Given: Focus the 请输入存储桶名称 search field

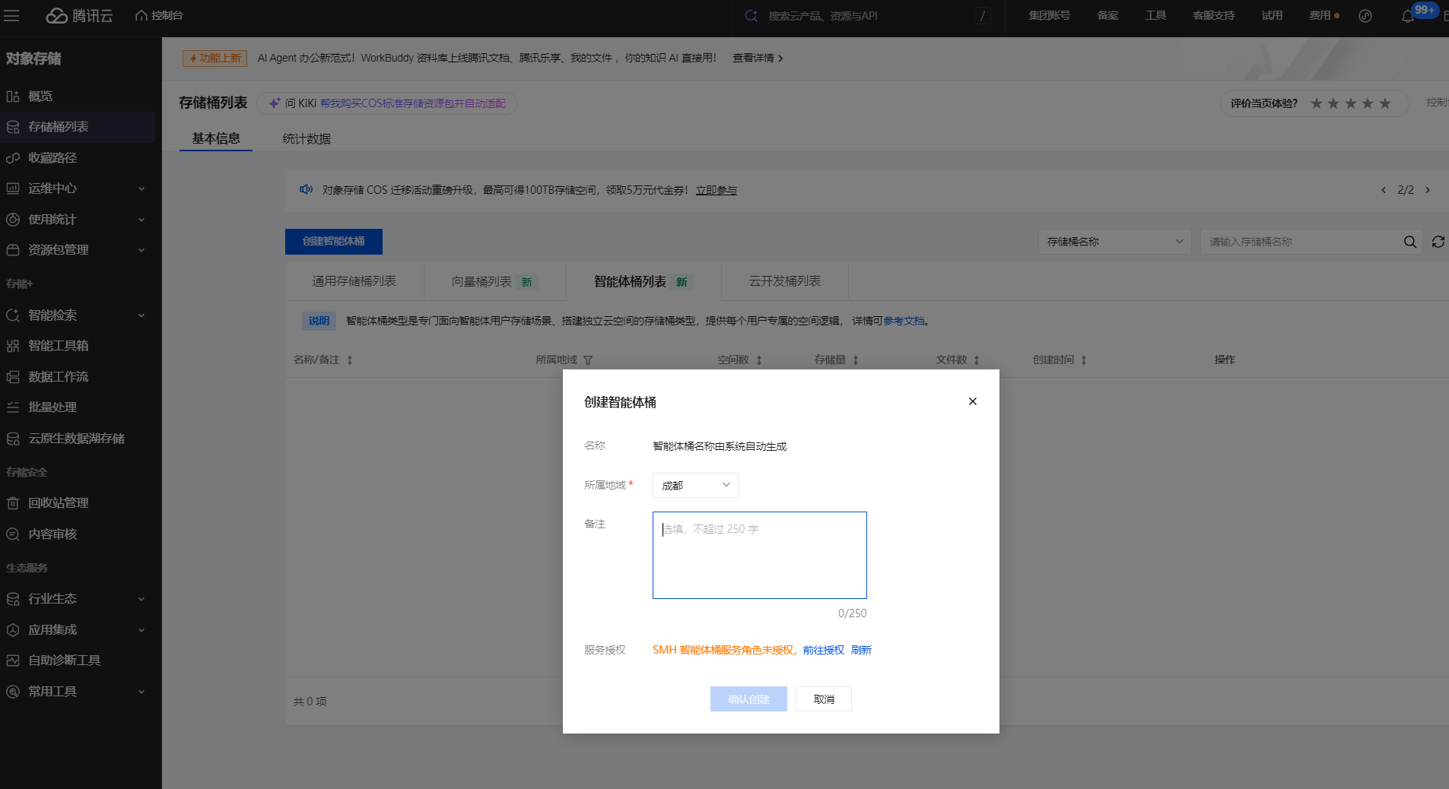Looking at the screenshot, I should coord(1302,242).
